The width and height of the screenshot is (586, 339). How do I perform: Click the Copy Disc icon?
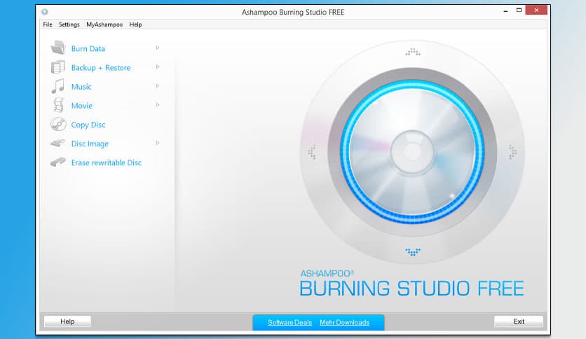pos(57,125)
